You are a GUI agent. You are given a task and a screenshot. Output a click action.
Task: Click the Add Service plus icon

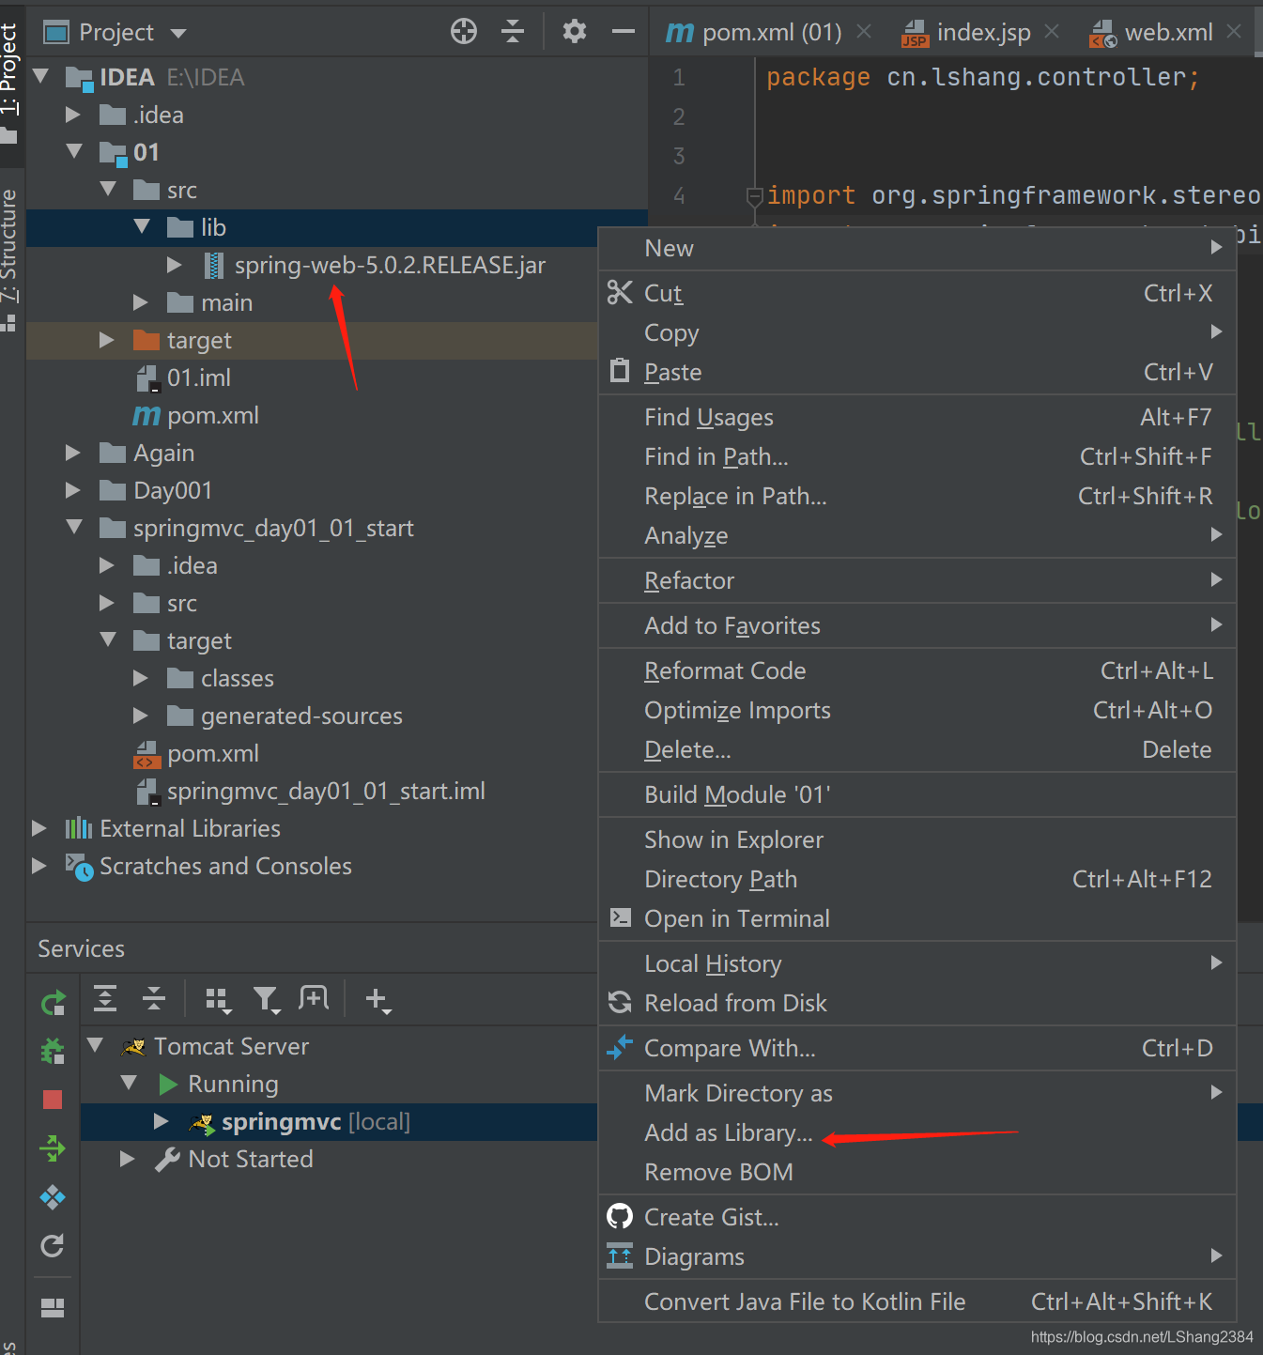(x=377, y=1000)
